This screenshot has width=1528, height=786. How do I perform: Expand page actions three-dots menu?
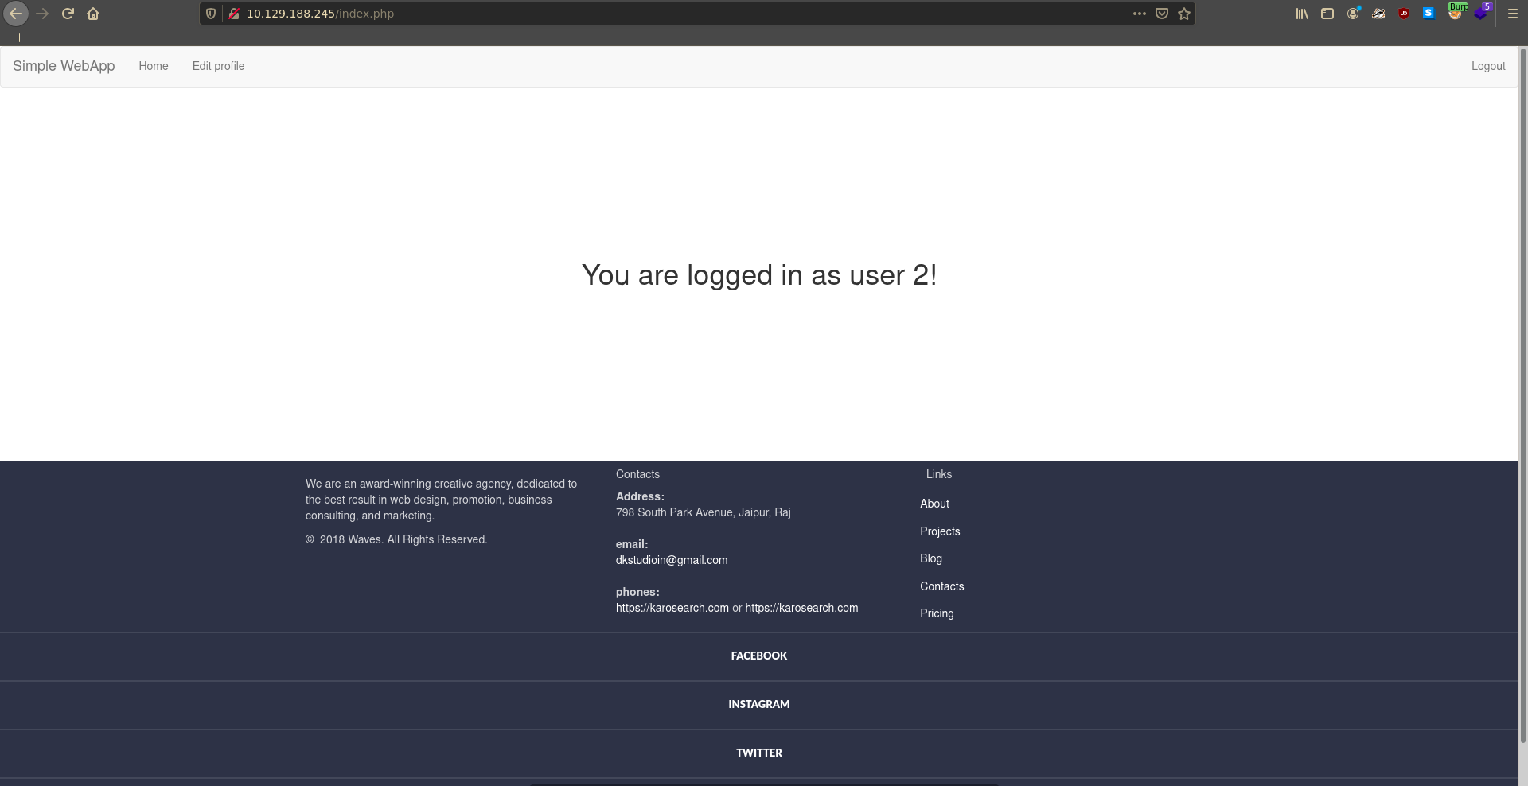pyautogui.click(x=1140, y=14)
